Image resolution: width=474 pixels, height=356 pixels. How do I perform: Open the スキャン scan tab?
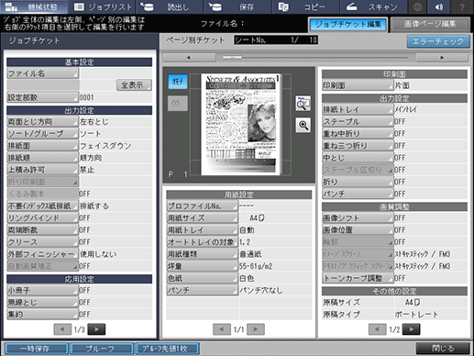point(373,6)
